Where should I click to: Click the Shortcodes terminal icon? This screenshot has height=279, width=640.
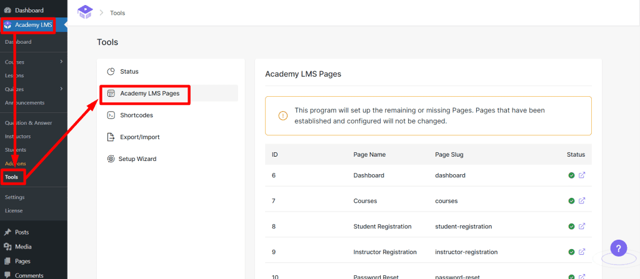click(111, 115)
